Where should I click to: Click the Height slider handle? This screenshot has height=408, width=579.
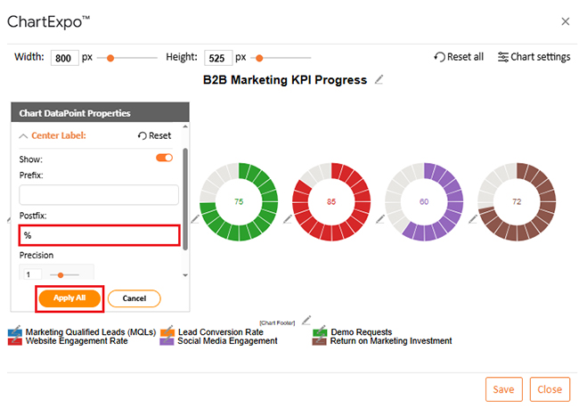click(x=258, y=58)
